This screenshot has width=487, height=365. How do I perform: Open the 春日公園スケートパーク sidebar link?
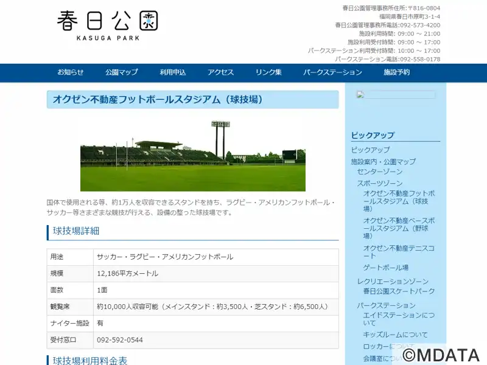click(x=399, y=291)
